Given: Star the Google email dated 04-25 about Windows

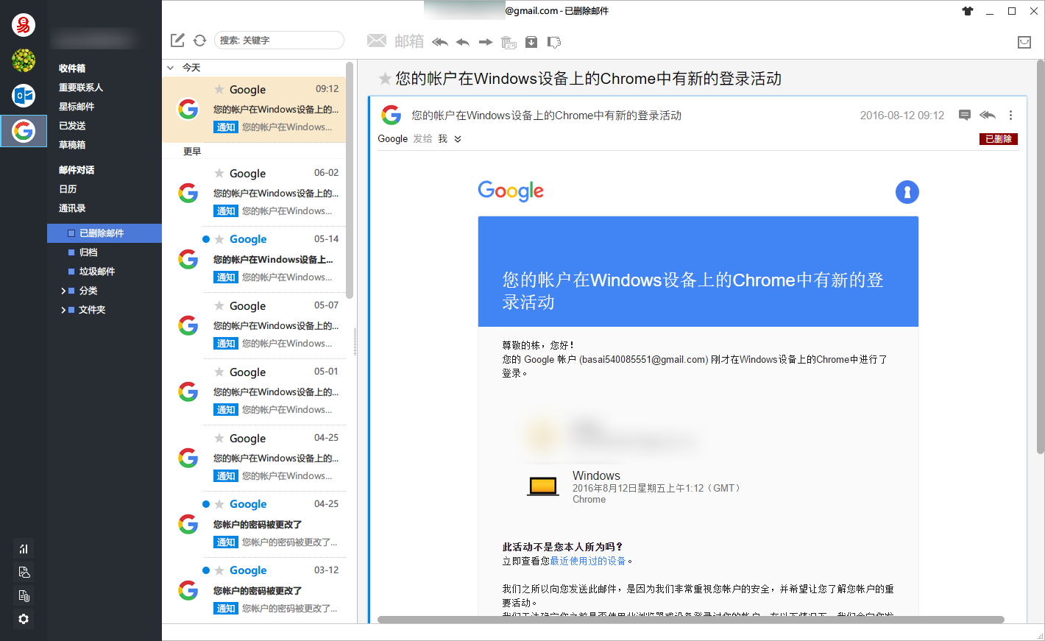Looking at the screenshot, I should pos(219,438).
